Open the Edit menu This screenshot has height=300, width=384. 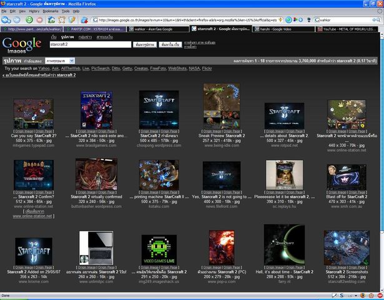click(x=12, y=11)
